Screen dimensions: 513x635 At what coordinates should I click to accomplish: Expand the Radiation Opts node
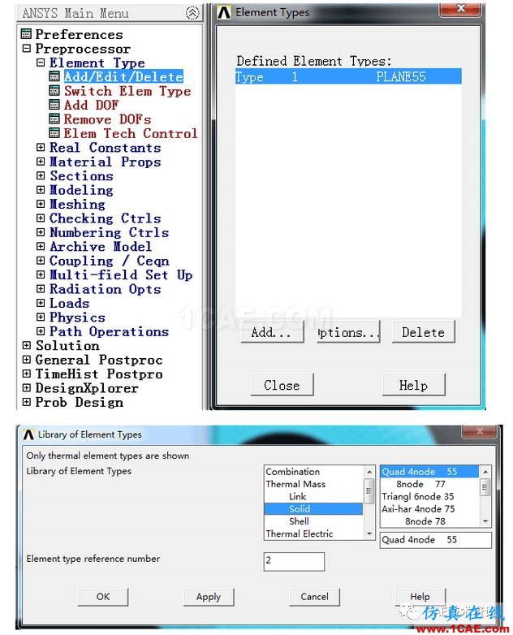[41, 289]
